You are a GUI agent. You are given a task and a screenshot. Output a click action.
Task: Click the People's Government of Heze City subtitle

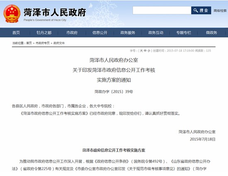pos(45,20)
